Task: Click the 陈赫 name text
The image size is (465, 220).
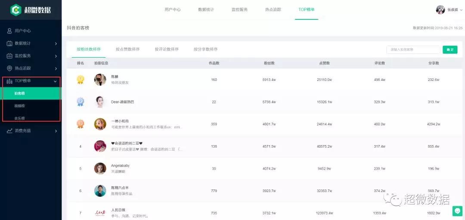Action: [x=115, y=77]
